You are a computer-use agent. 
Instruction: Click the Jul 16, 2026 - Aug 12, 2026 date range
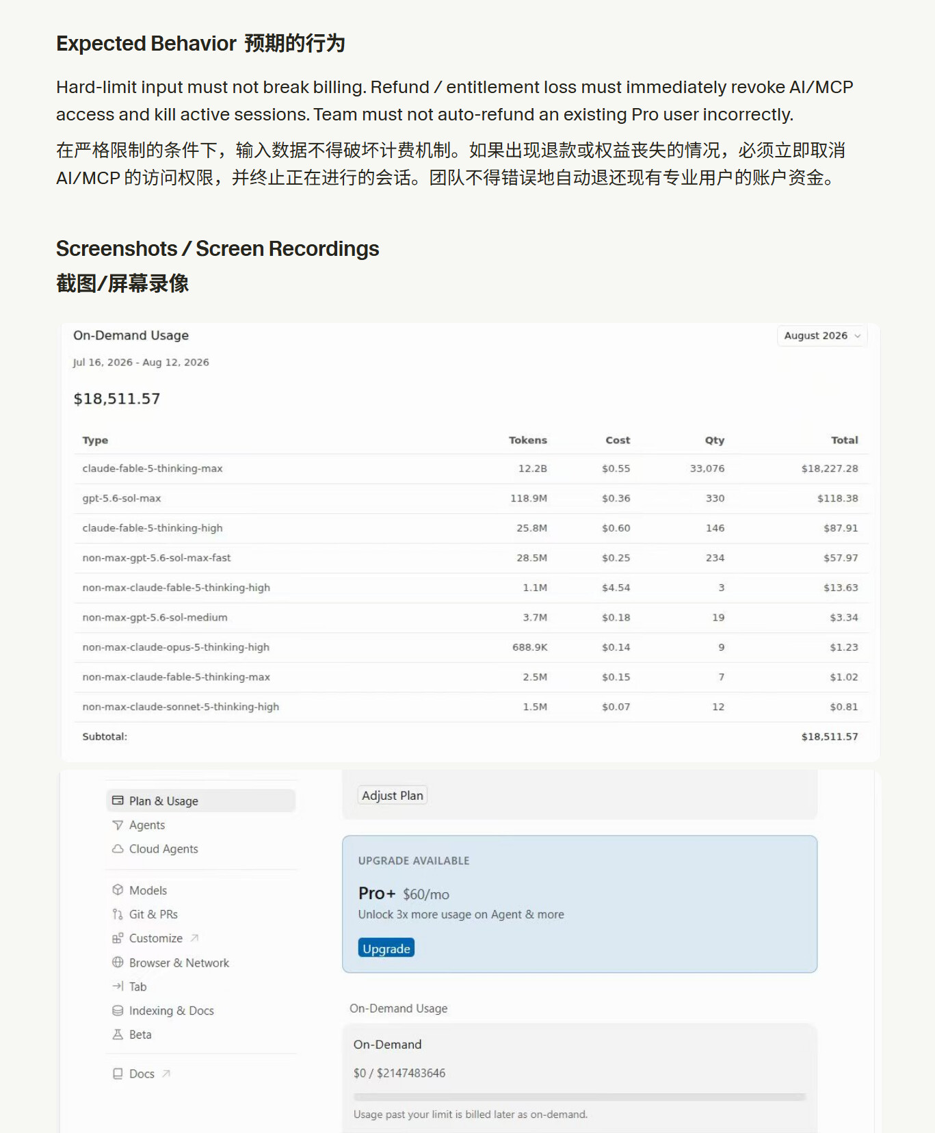click(141, 363)
